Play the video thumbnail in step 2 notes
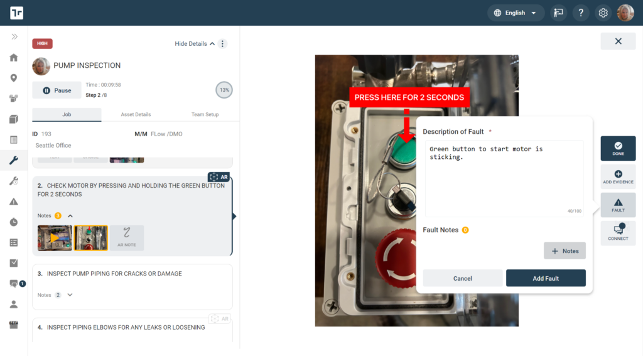The image size is (643, 356). (x=55, y=238)
